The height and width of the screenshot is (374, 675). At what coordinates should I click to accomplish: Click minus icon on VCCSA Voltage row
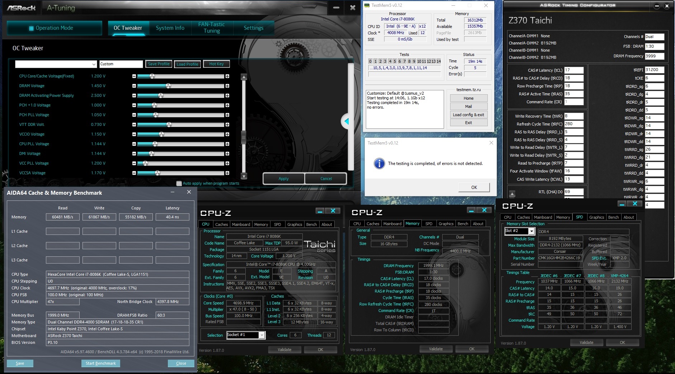134,173
